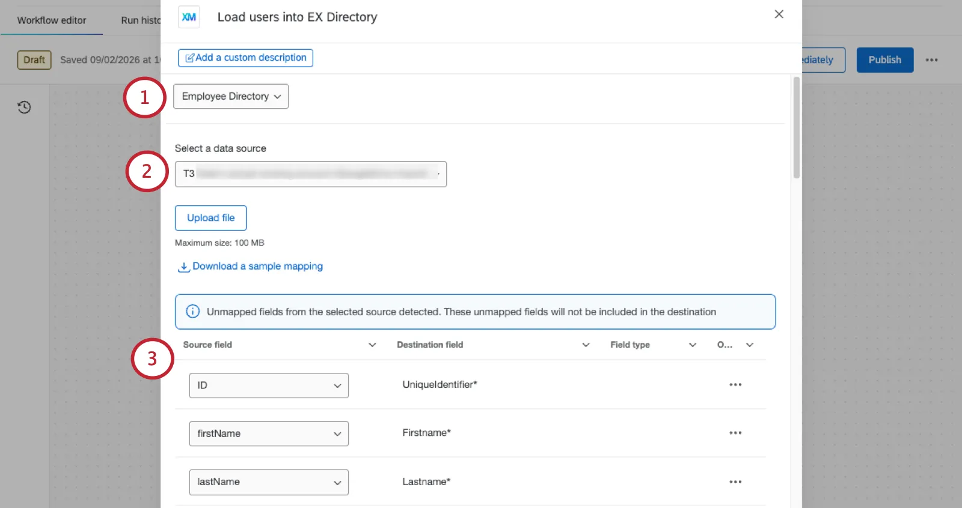Expand the Employee Directory dropdown

[231, 96]
